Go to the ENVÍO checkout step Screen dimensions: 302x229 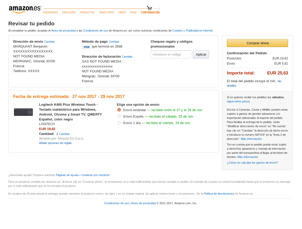coord(122,12)
